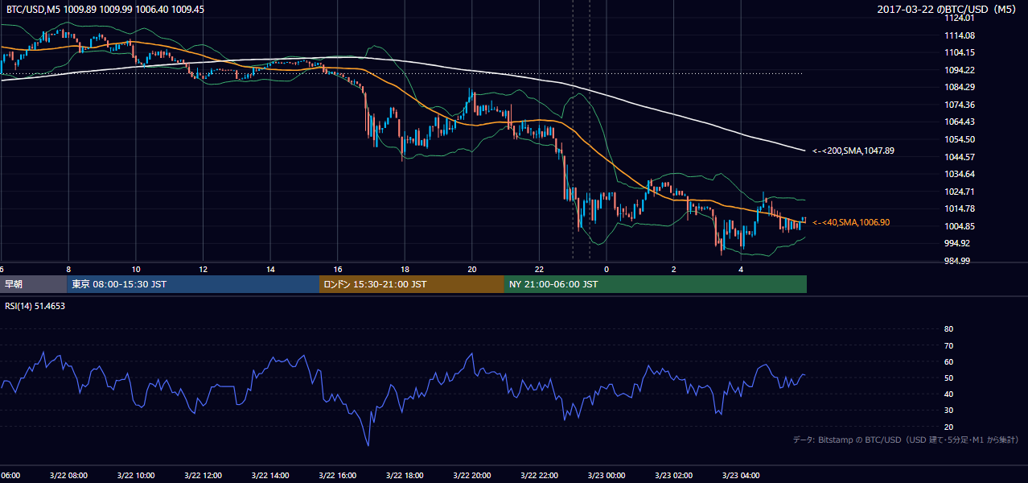Click price axis value 984.99
Viewport: 1028px width, 483px height.
957,261
